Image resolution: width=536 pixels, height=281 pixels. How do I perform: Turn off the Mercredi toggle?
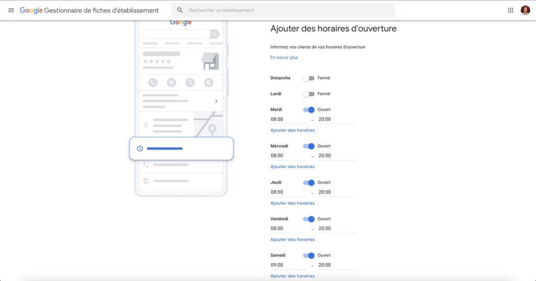[x=309, y=146]
